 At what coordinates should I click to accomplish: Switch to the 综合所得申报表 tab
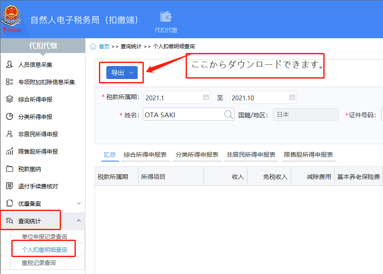click(x=145, y=155)
